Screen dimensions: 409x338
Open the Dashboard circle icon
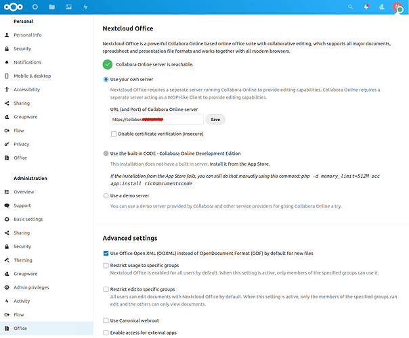tap(35, 7)
